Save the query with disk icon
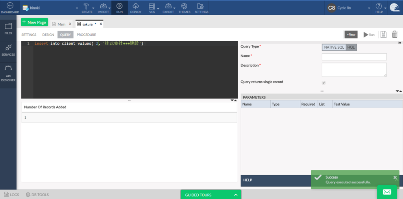Image resolution: width=403 pixels, height=199 pixels. coord(383,35)
